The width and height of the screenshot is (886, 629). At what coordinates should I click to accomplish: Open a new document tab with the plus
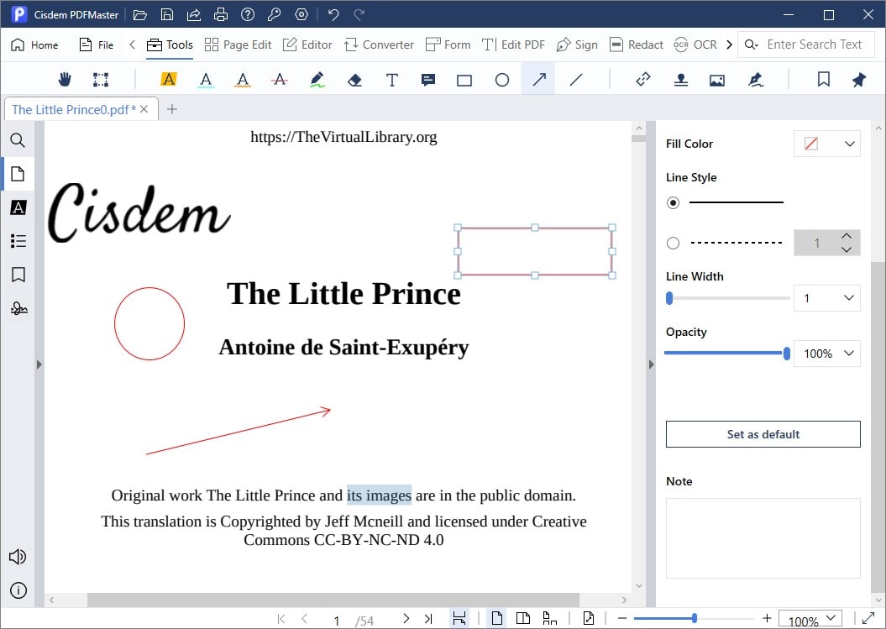point(172,108)
